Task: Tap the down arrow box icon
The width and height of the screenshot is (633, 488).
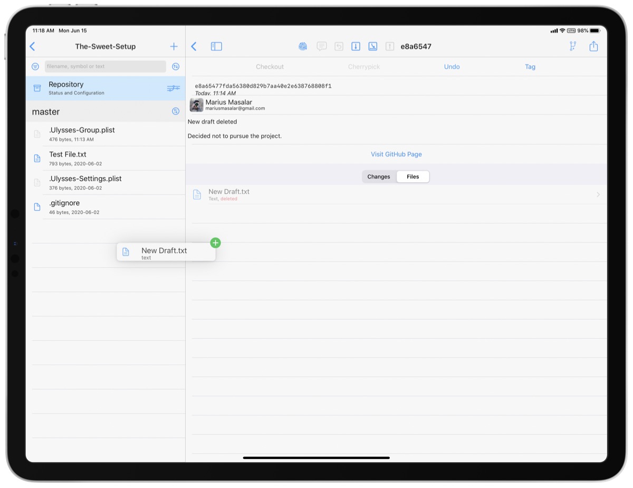Action: [356, 46]
